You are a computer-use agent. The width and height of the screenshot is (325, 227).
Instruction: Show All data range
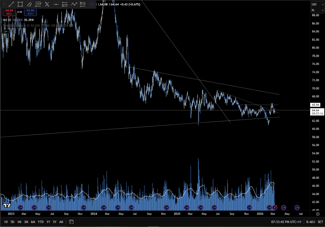(61, 222)
